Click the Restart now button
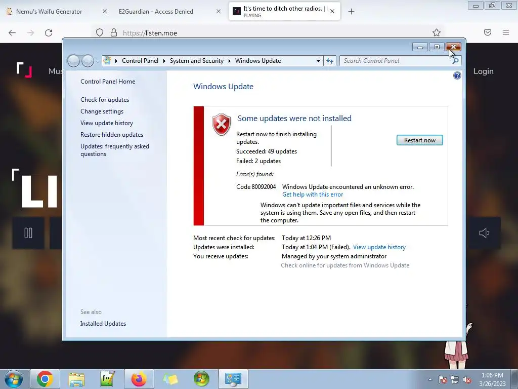Screen dimensions: 518x389 point(419,140)
